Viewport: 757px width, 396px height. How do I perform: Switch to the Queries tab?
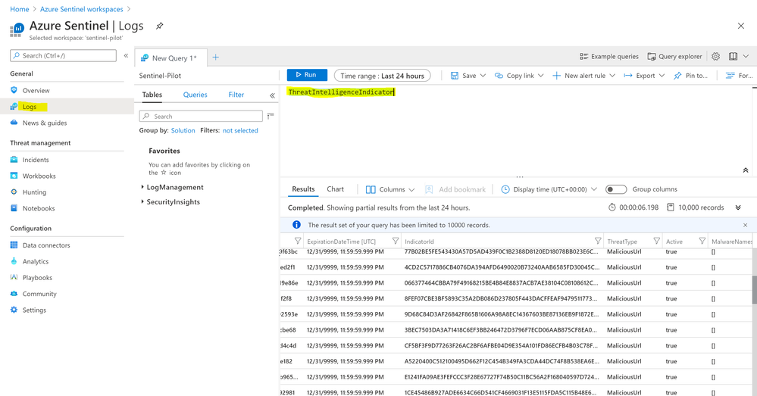pyautogui.click(x=195, y=95)
